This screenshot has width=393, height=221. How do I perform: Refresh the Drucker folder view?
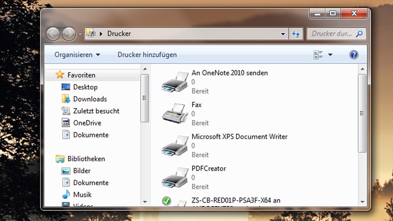tap(296, 34)
